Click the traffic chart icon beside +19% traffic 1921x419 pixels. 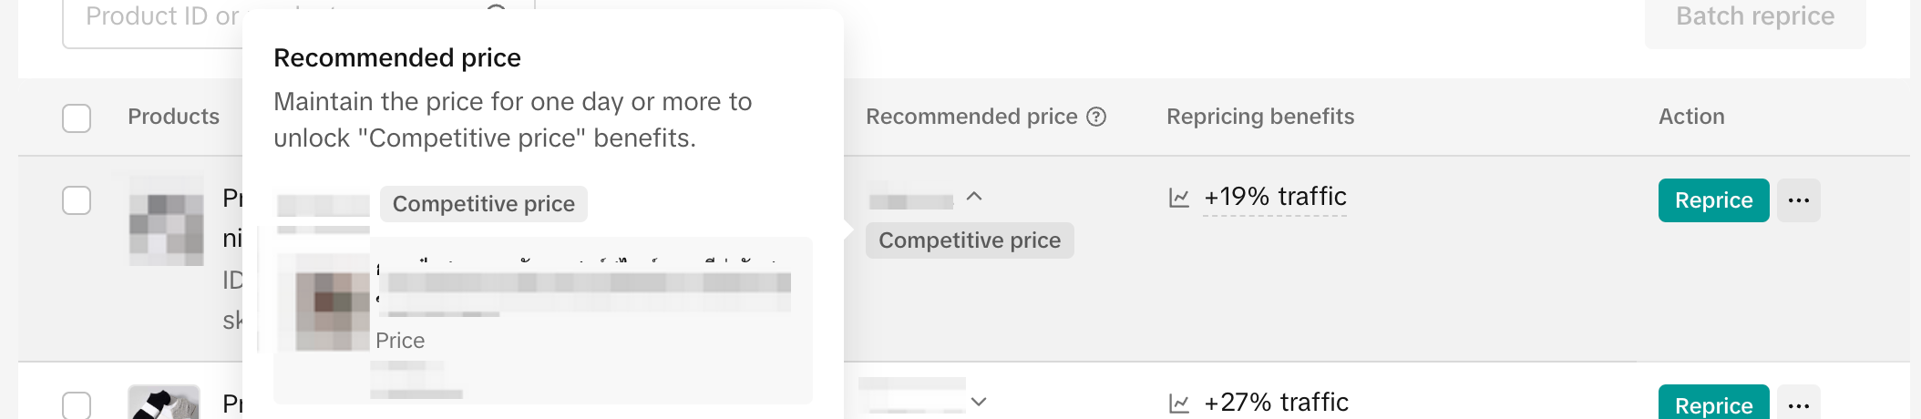tap(1179, 198)
